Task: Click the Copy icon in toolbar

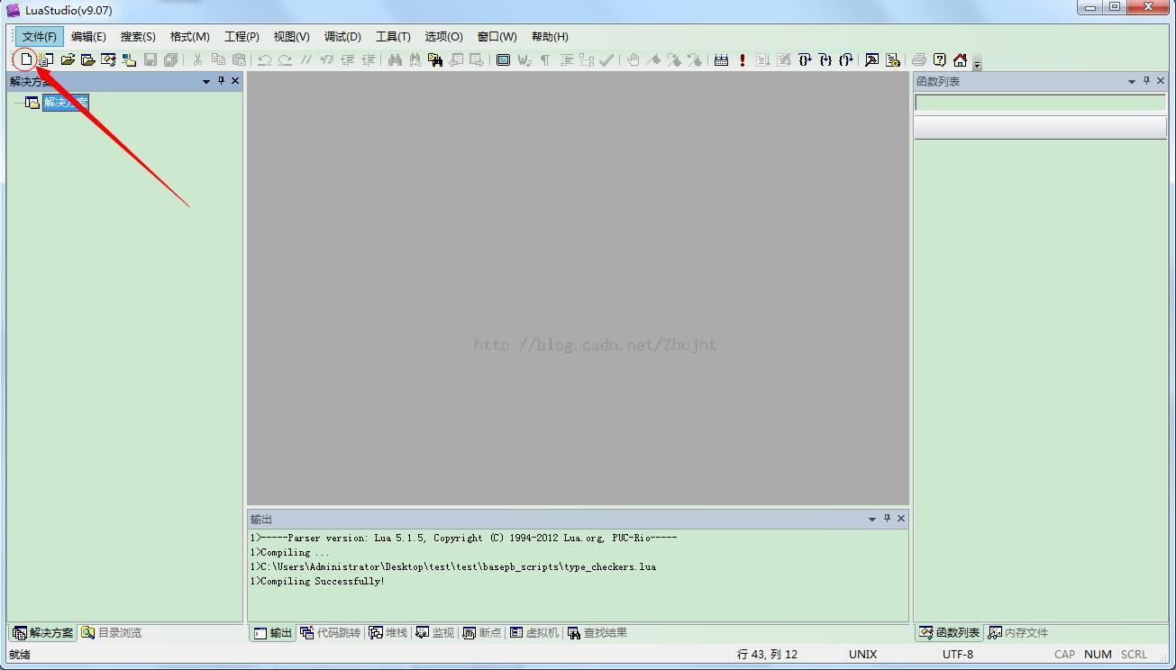Action: (x=218, y=59)
